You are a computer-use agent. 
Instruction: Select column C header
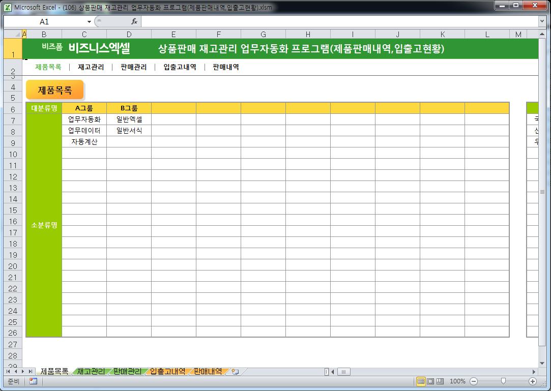pos(84,35)
